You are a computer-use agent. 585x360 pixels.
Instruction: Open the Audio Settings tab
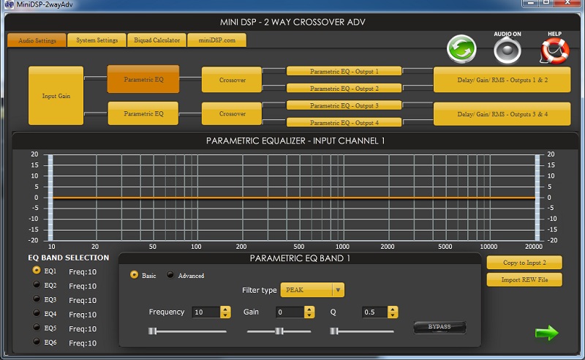click(x=37, y=40)
